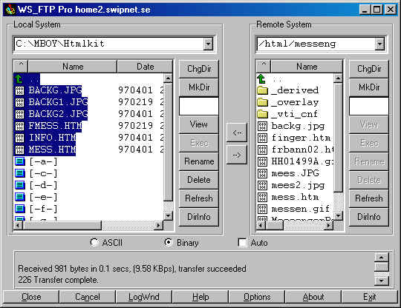Click remote ChgDir button
The height and width of the screenshot is (308, 401).
tap(369, 69)
